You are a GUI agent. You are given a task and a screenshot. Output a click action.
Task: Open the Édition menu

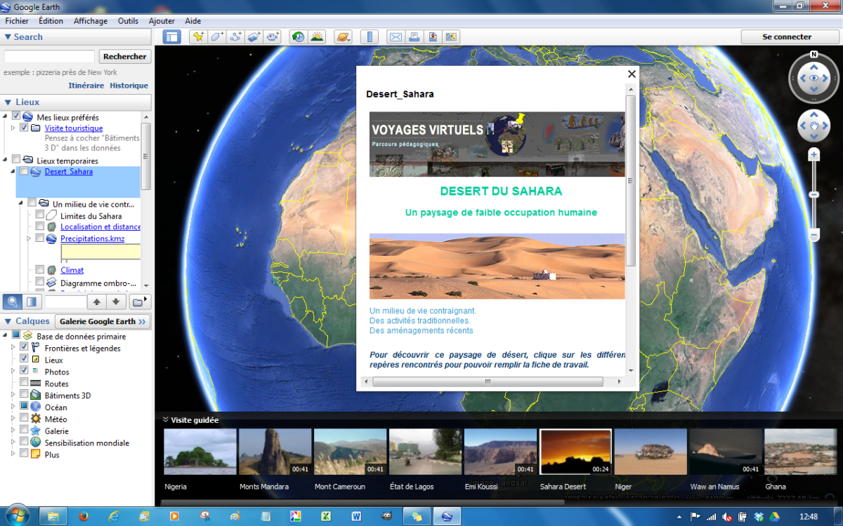tap(51, 21)
